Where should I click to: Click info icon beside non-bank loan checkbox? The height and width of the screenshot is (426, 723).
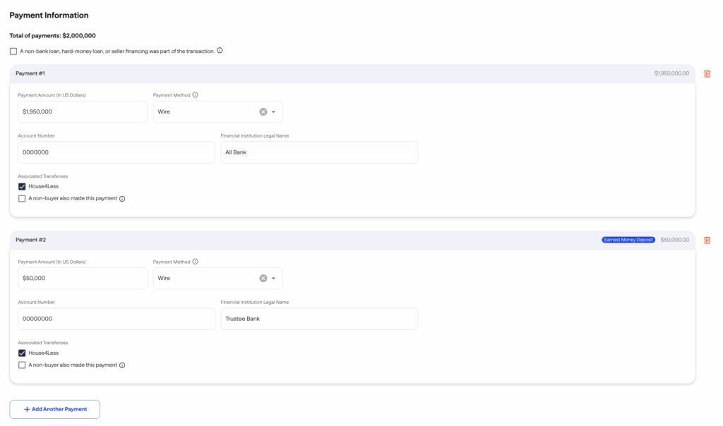tap(220, 51)
